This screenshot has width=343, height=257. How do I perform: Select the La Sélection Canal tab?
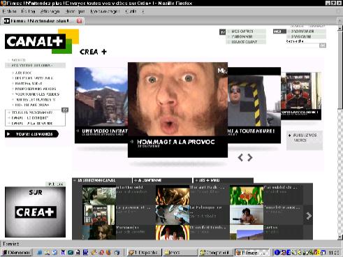(102, 180)
